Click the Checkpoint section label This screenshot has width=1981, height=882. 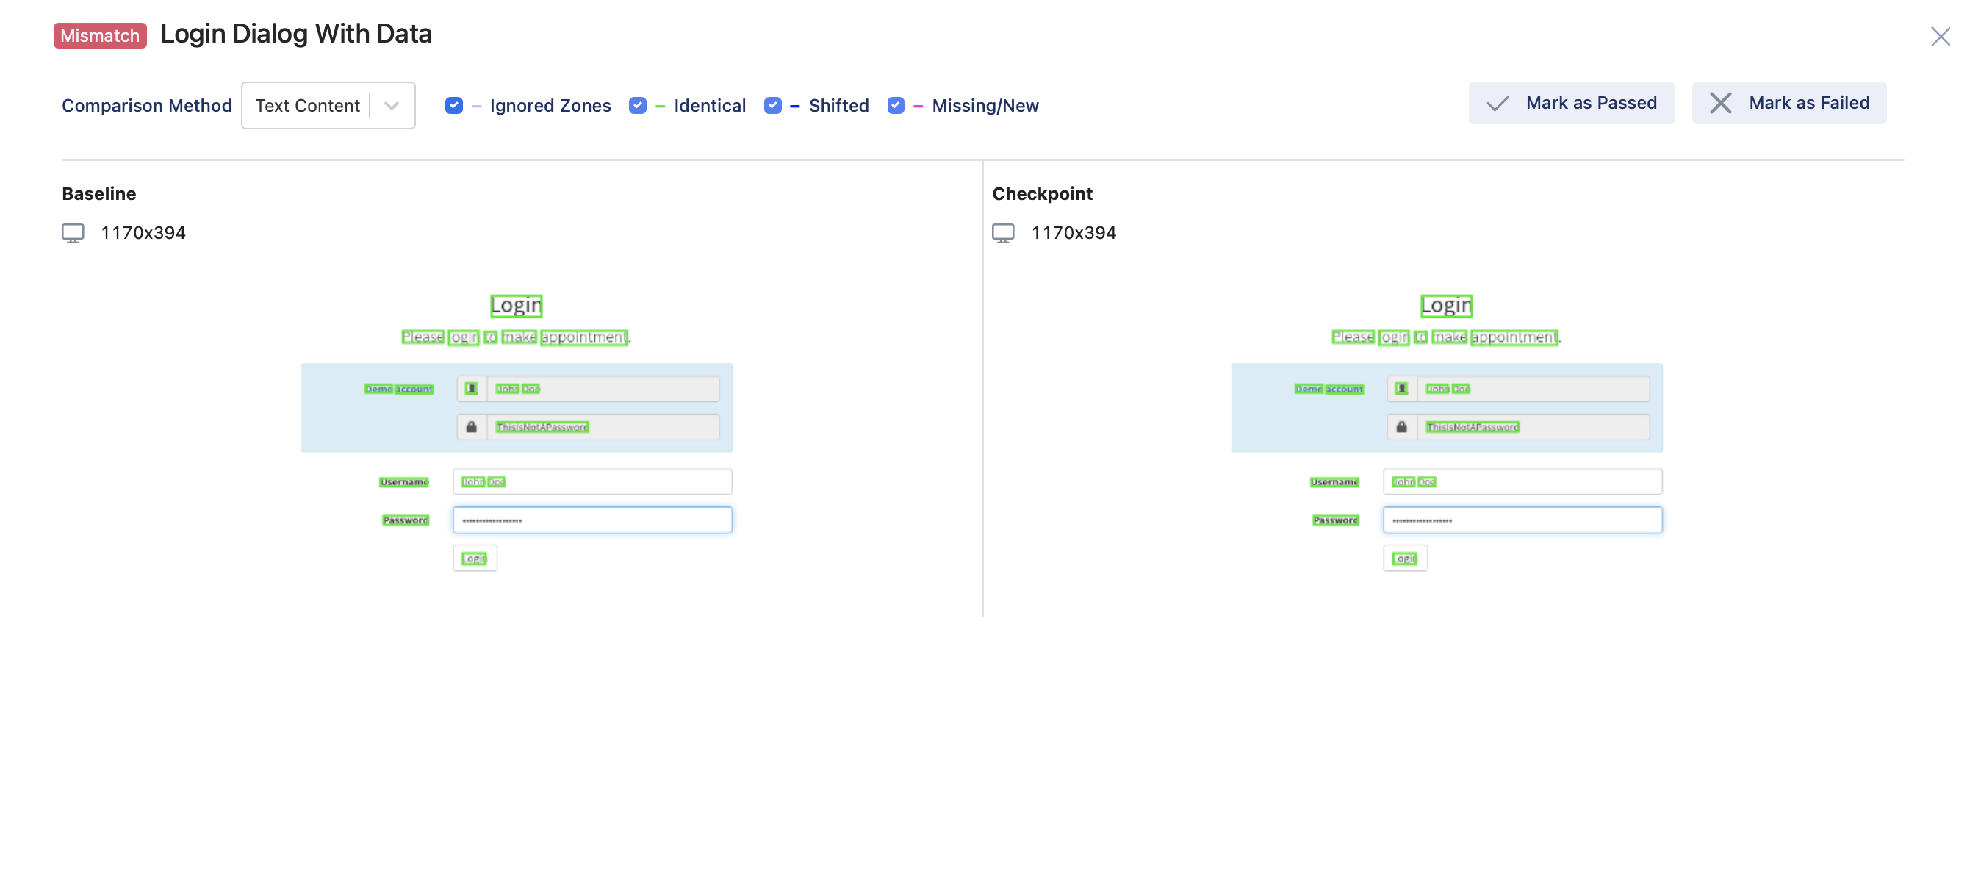tap(1042, 193)
